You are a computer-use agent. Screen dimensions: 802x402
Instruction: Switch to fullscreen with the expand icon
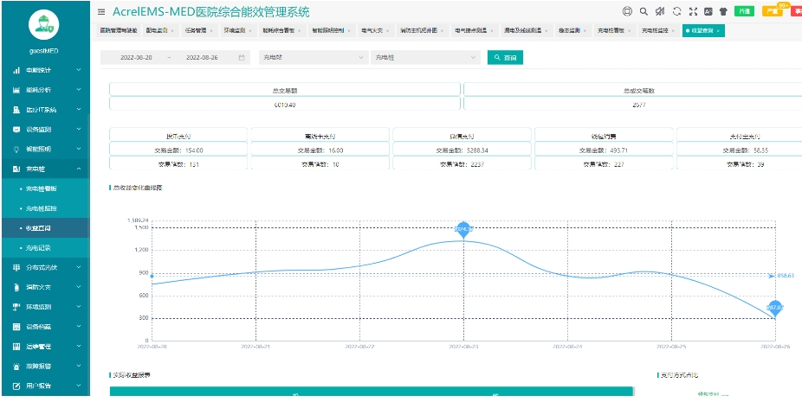[693, 11]
